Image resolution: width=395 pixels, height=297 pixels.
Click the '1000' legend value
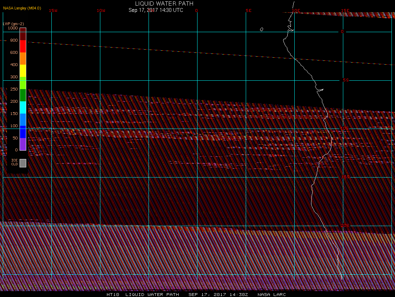[13, 28]
